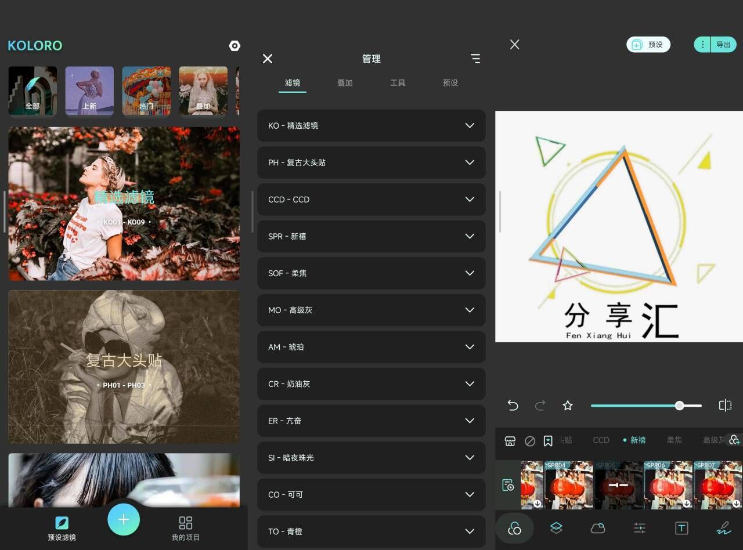Switch to the 叠加 tab in 管理
The height and width of the screenshot is (550, 743).
[x=345, y=83]
